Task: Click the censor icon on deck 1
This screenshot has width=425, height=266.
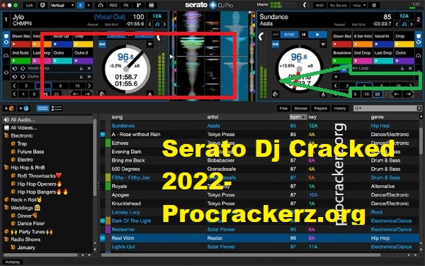Action: tap(102, 94)
